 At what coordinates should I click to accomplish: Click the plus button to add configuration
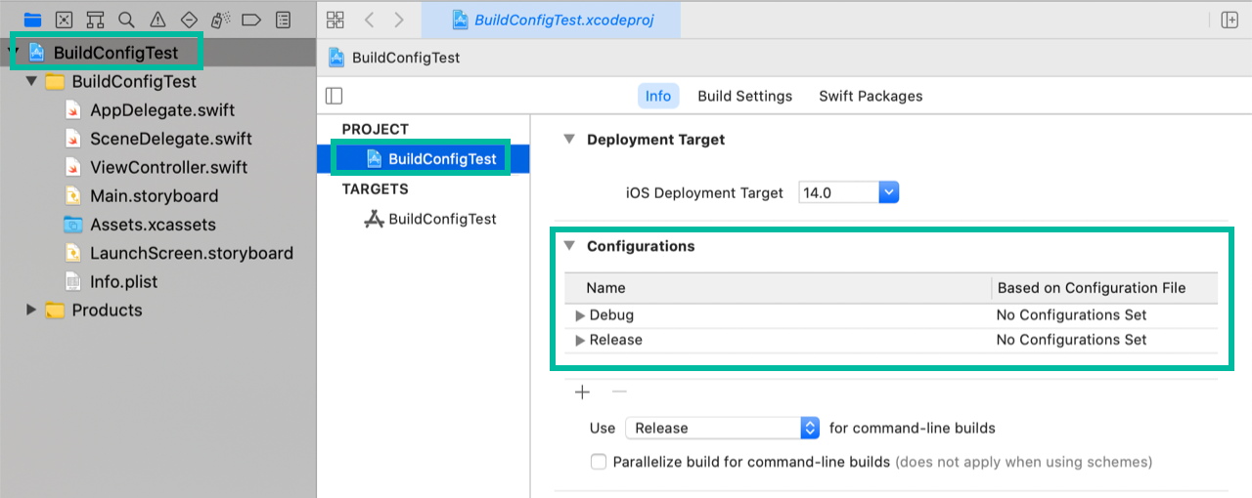(x=583, y=393)
